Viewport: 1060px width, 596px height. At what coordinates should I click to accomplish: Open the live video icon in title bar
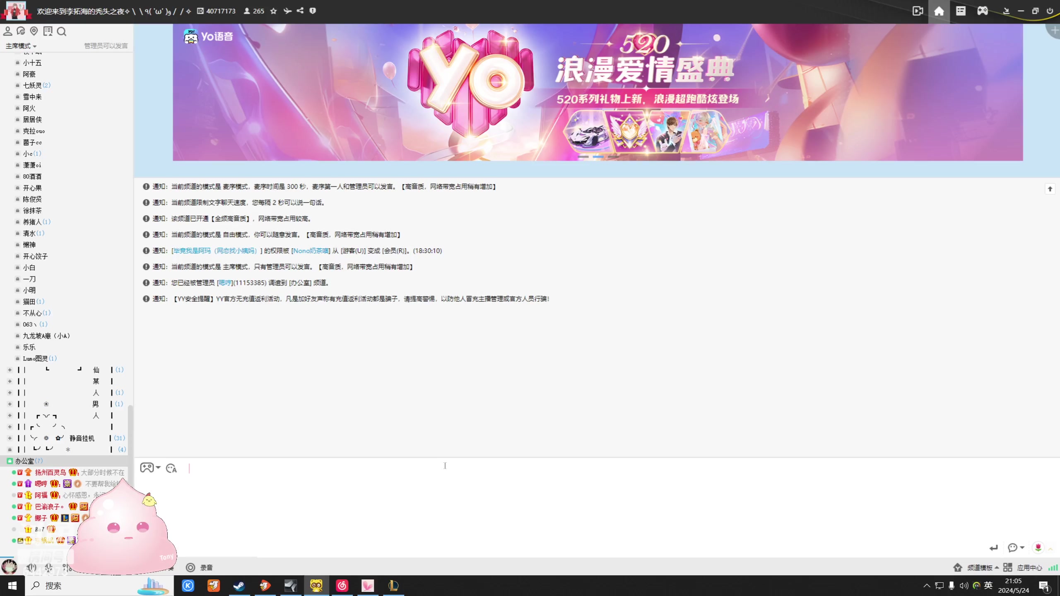(x=918, y=11)
